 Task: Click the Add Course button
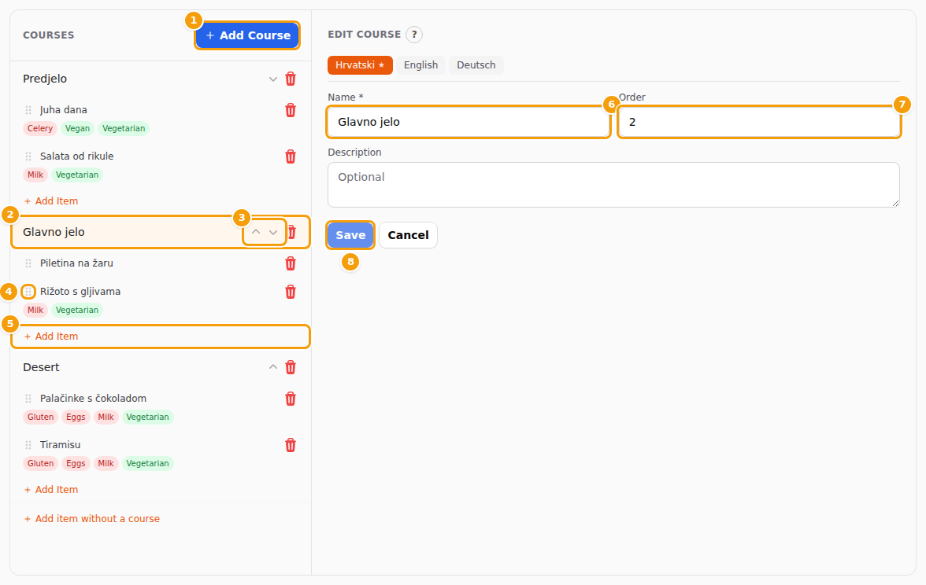247,35
